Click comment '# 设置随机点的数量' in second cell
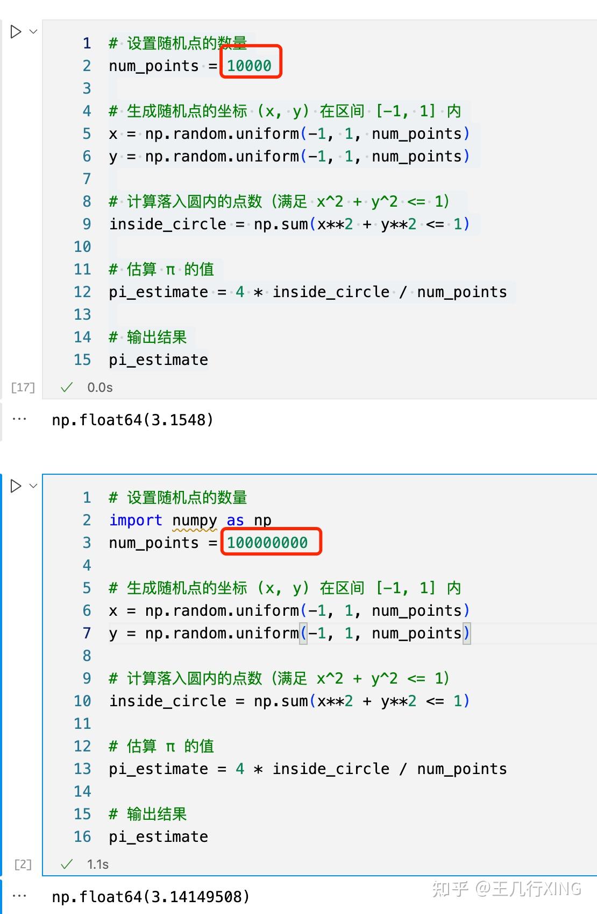This screenshot has width=597, height=914. [178, 497]
